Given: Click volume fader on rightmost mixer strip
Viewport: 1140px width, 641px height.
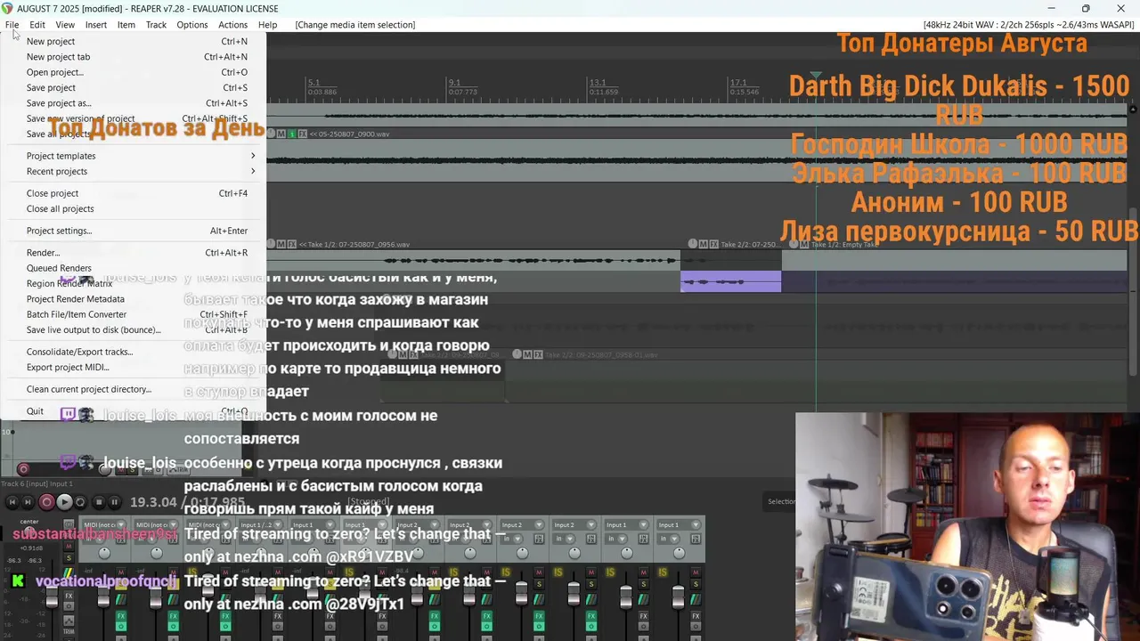Looking at the screenshot, I should [x=678, y=599].
